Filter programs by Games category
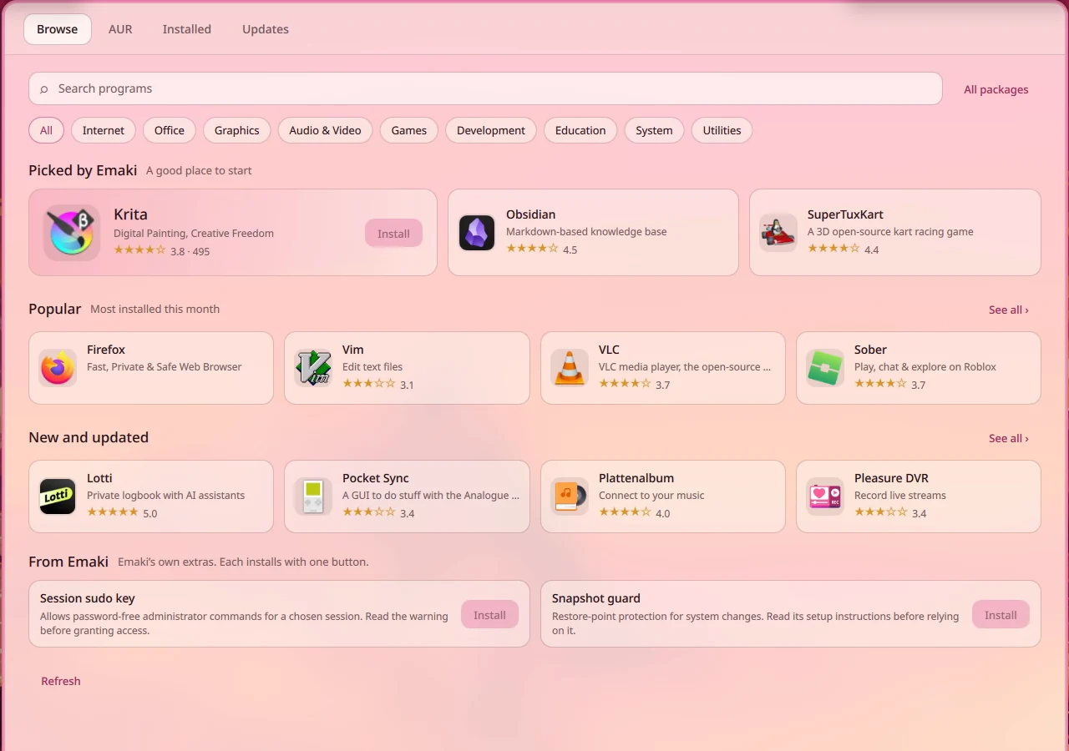 [409, 130]
